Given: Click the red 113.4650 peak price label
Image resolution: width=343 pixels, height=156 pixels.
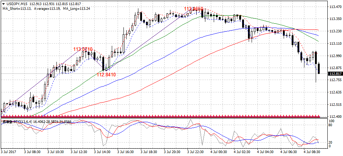Looking at the screenshot, I should (193, 9).
